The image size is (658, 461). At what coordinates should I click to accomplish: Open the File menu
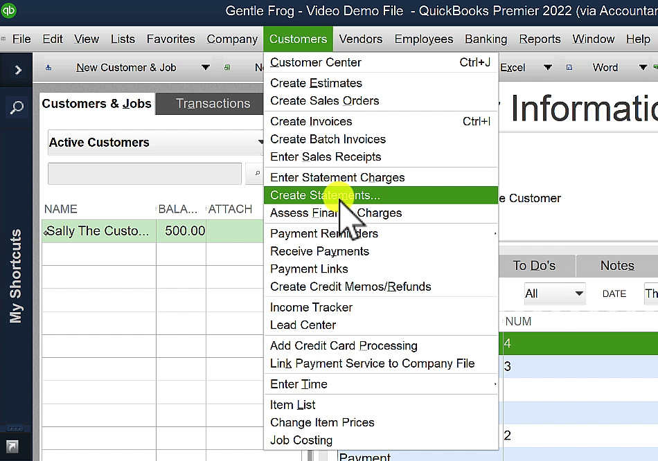21,39
